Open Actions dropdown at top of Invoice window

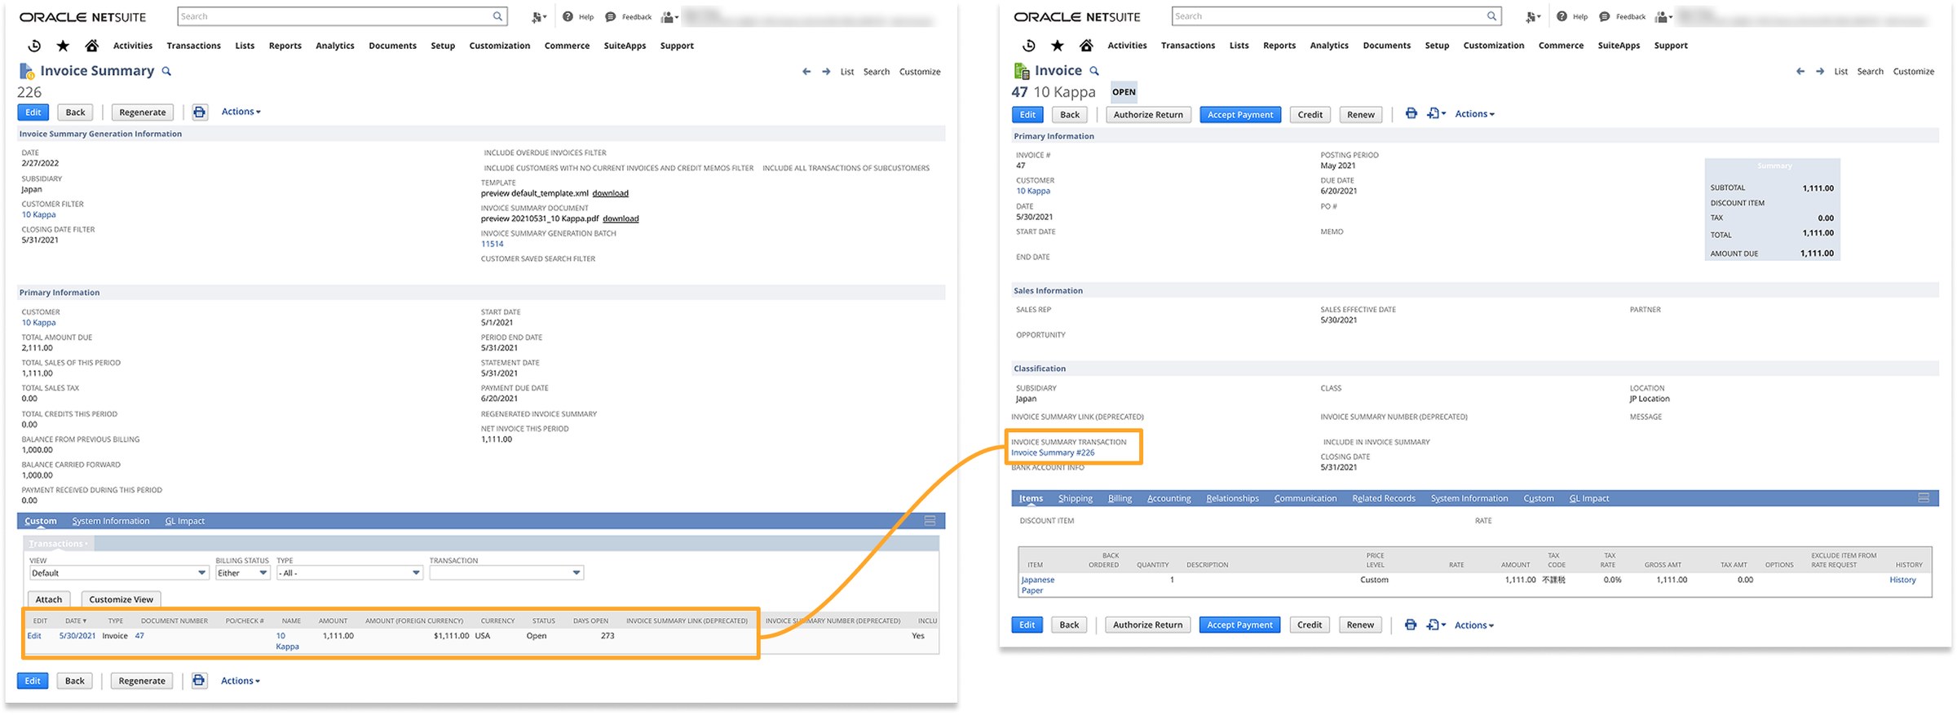coord(1474,114)
